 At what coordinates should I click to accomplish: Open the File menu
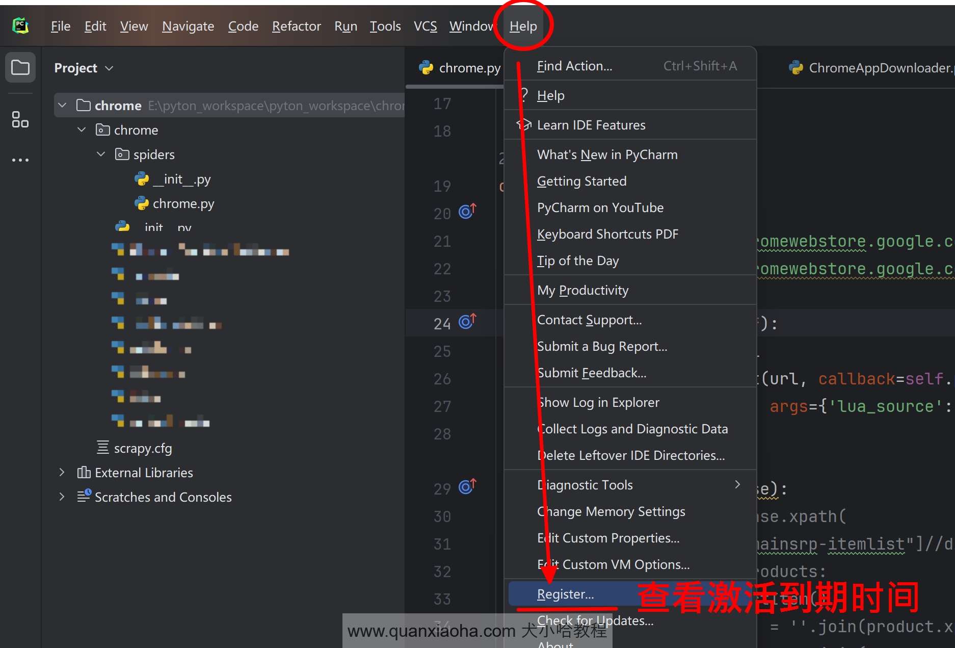click(x=61, y=26)
